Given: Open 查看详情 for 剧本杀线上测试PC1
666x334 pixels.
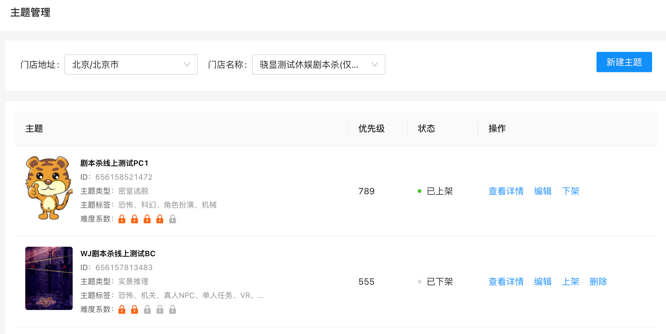Looking at the screenshot, I should [x=506, y=191].
